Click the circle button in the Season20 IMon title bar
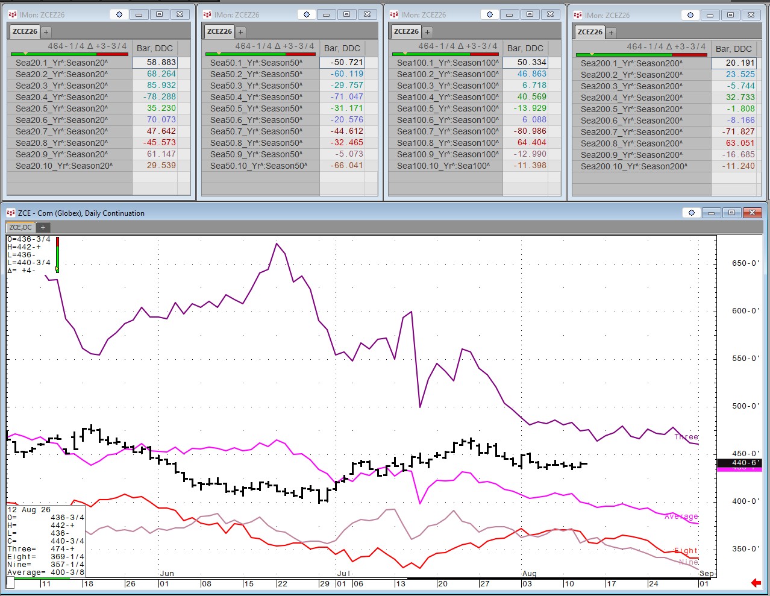This screenshot has width=770, height=596. coord(119,14)
